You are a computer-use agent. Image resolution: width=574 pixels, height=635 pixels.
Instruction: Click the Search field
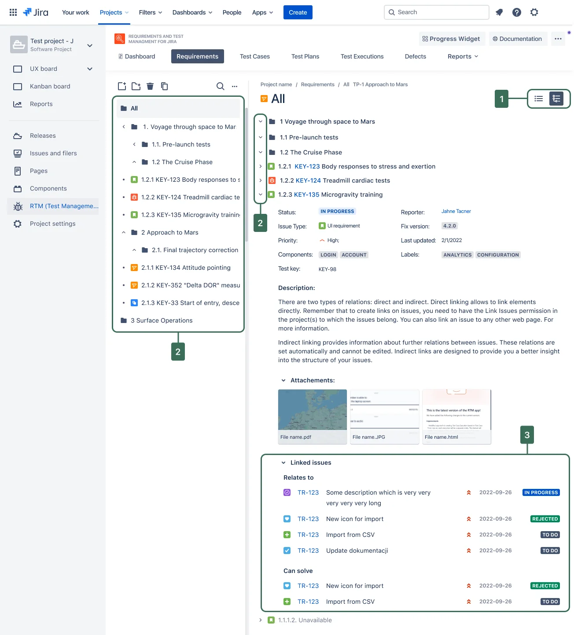(x=437, y=12)
